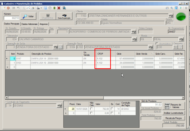190x131 pixels.
Task: Click in the Número field 66210
Action: (11, 18)
